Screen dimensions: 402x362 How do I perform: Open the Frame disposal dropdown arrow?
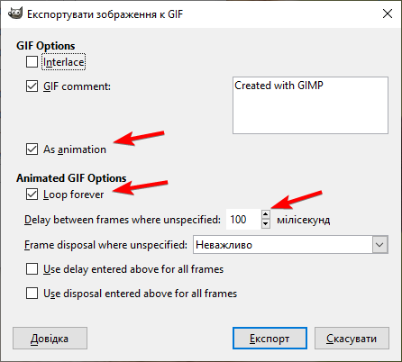(379, 245)
